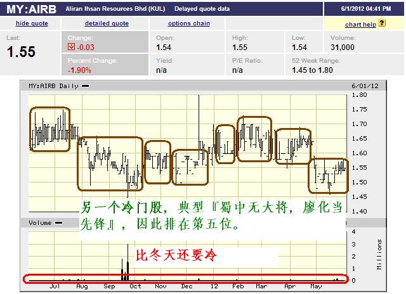Click the last price value 1.55
The width and height of the screenshot is (406, 294).
click(21, 52)
